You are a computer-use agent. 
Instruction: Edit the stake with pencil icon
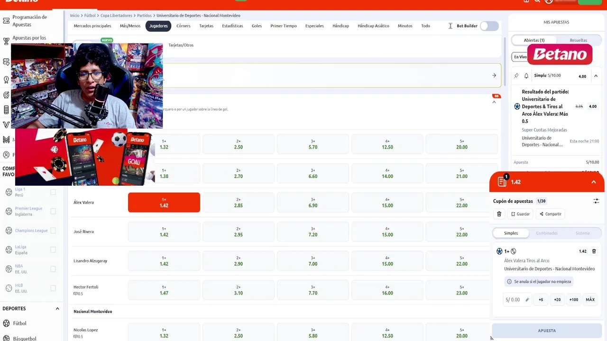coord(527,300)
